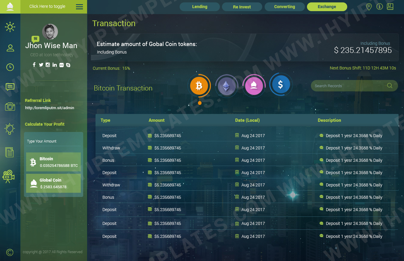Select the lightbulb ideas sidebar icon
This screenshot has width=404, height=261.
click(x=10, y=129)
